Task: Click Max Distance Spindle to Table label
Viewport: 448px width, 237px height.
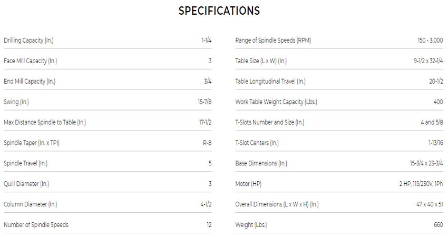Action: click(x=45, y=123)
